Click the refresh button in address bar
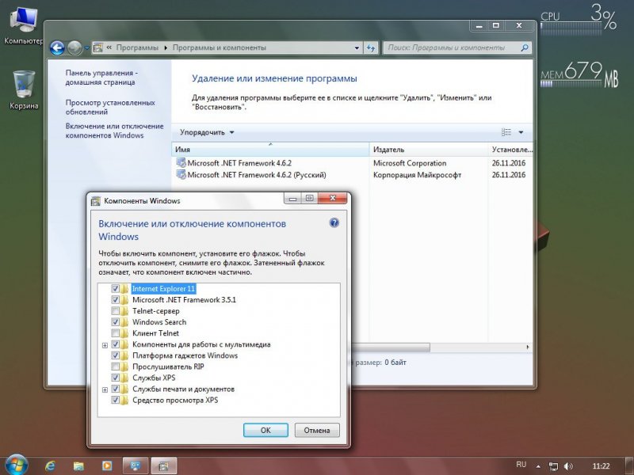634x475 pixels. (x=371, y=47)
